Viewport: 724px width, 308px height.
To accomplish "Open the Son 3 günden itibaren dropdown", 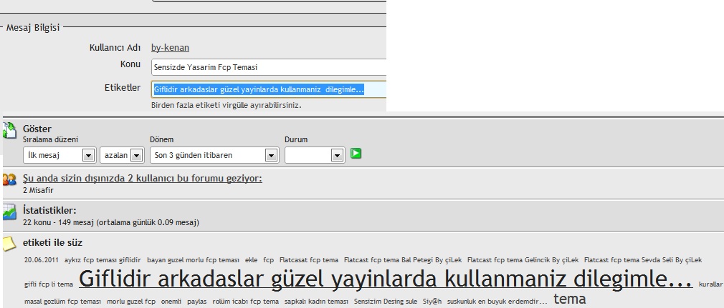I will tap(214, 155).
